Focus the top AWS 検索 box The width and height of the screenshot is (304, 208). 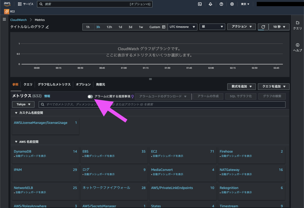point(95,4)
